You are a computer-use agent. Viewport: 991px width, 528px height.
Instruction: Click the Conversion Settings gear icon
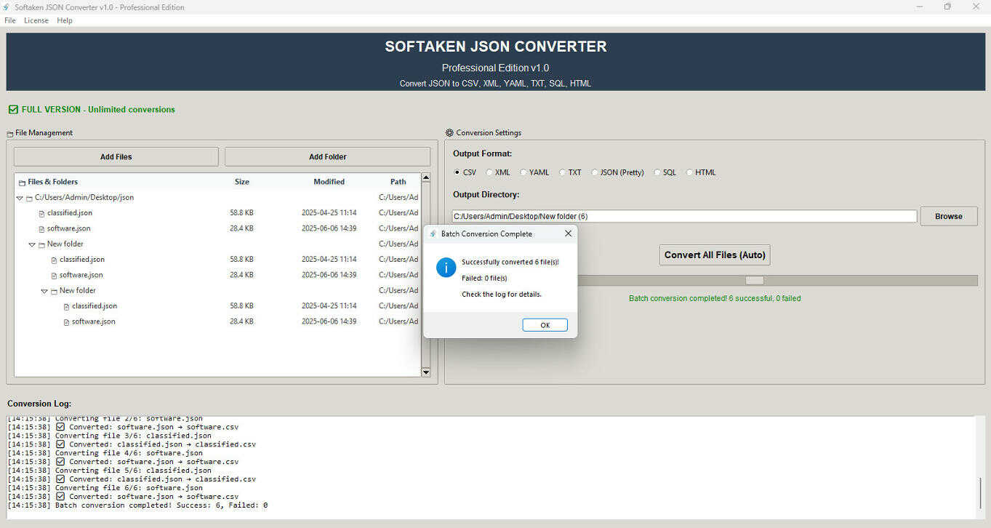[x=449, y=132]
